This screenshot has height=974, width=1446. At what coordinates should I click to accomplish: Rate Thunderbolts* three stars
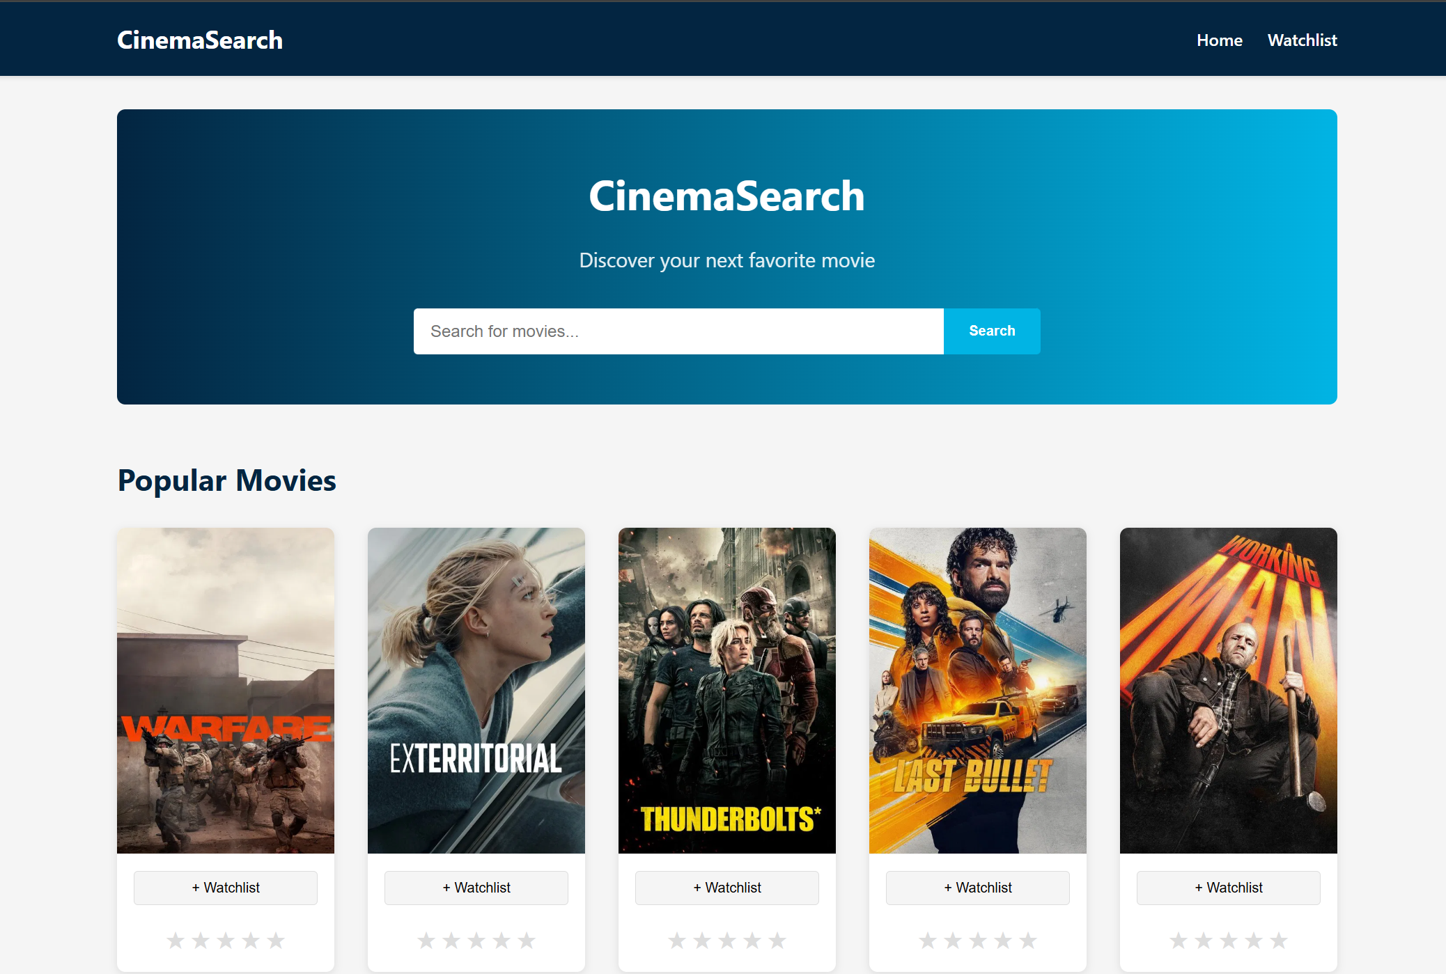pos(727,941)
